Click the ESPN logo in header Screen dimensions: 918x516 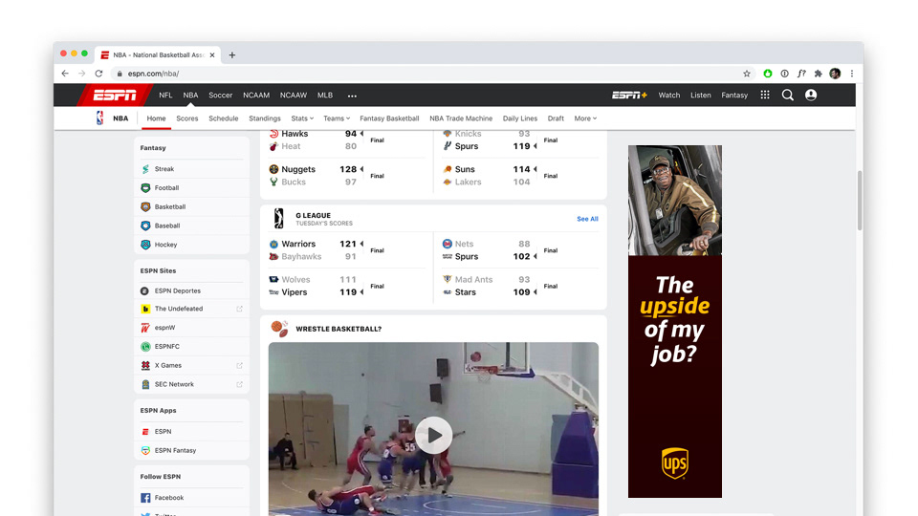click(x=115, y=95)
